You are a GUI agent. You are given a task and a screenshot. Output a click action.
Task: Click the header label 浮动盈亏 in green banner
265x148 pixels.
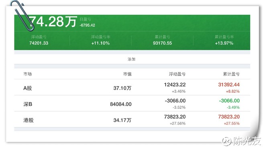(39, 37)
